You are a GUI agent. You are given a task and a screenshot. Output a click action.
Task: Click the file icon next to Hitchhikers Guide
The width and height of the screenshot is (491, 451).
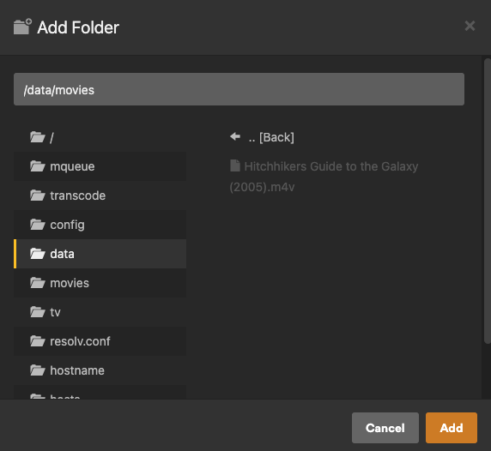[x=235, y=165]
